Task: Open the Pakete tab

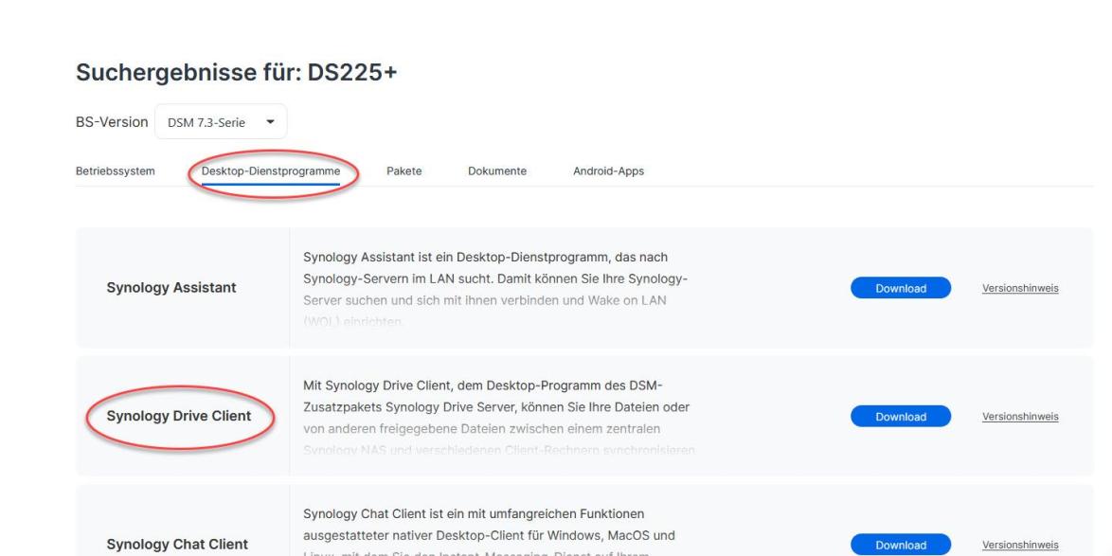Action: pyautogui.click(x=404, y=171)
